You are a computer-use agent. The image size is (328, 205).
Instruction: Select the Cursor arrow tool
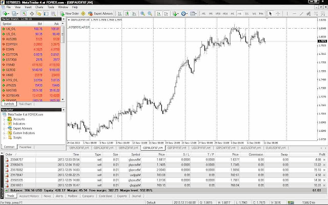[x=271, y=14]
